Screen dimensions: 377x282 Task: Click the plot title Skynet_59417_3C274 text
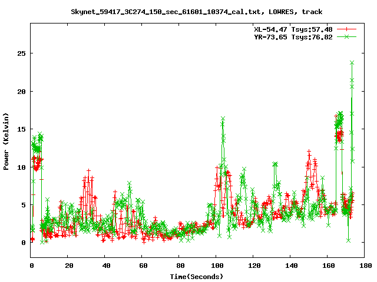coord(196,12)
